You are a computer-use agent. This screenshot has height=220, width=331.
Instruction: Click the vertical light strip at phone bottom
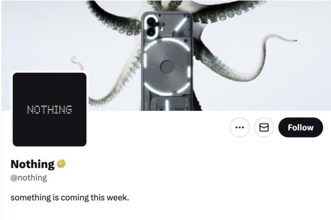[167, 105]
